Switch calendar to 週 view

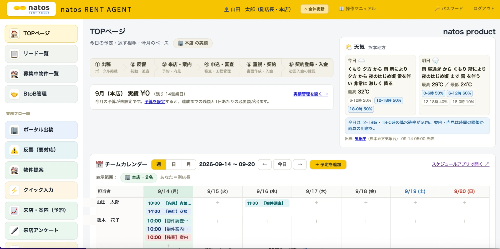(x=159, y=165)
